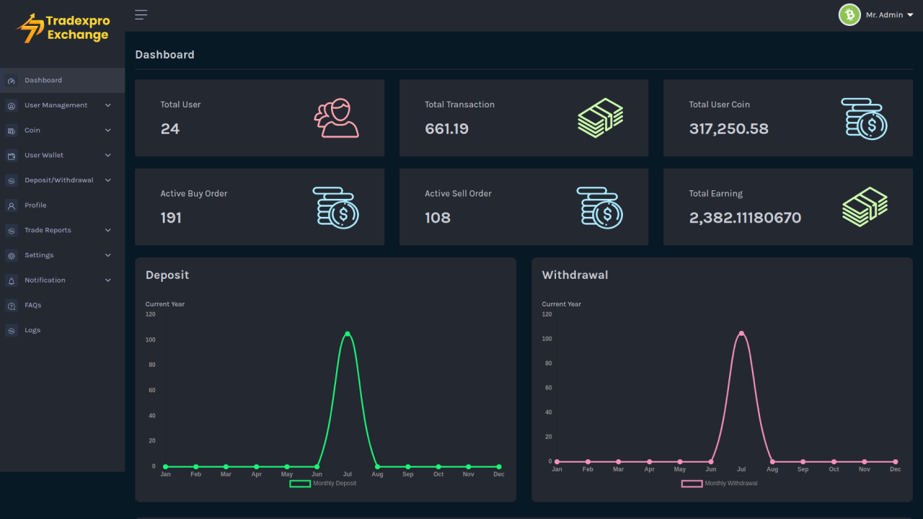
Task: Open the Coin section icon
Action: coord(10,130)
